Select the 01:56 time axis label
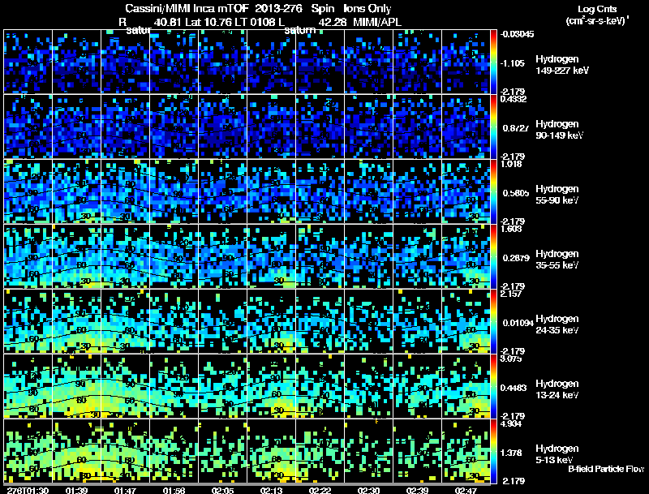The width and height of the screenshot is (649, 494). 174,490
